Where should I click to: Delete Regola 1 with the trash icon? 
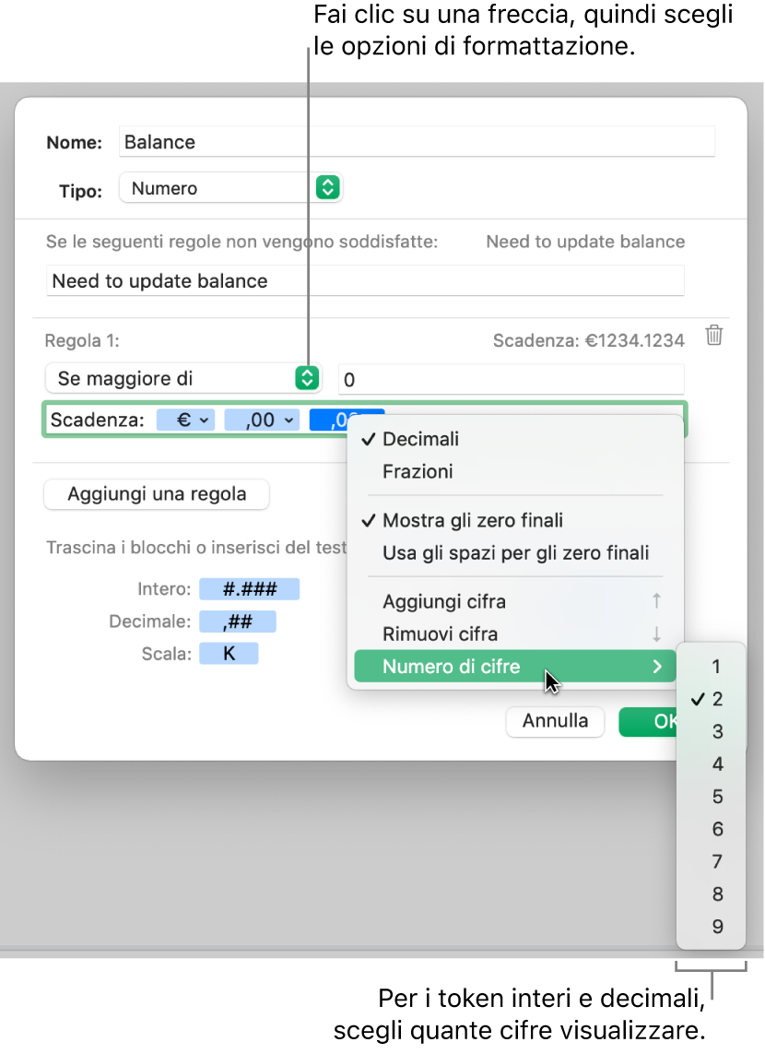713,335
